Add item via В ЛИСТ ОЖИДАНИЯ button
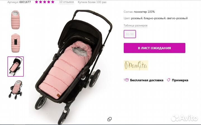The image size is (201, 125). click(x=154, y=48)
